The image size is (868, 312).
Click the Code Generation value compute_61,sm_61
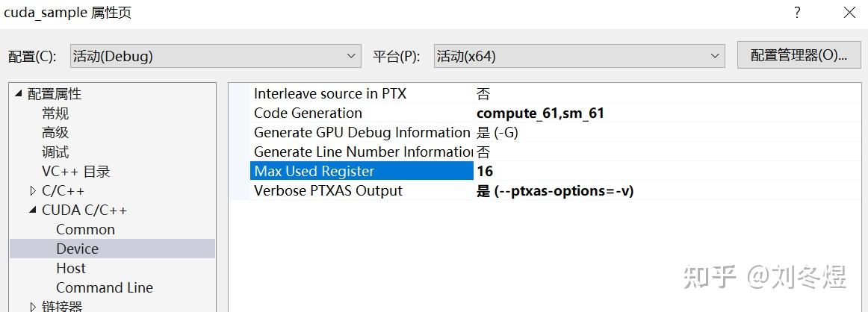coord(540,113)
